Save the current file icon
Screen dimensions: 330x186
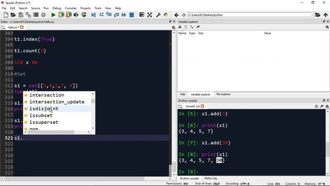(x=21, y=15)
